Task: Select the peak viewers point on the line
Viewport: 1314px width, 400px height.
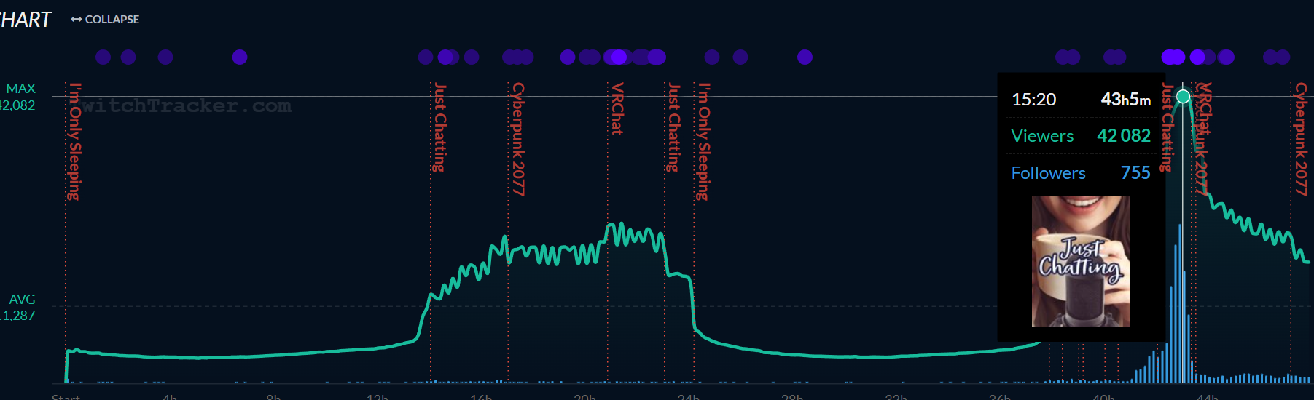Action: [1184, 96]
